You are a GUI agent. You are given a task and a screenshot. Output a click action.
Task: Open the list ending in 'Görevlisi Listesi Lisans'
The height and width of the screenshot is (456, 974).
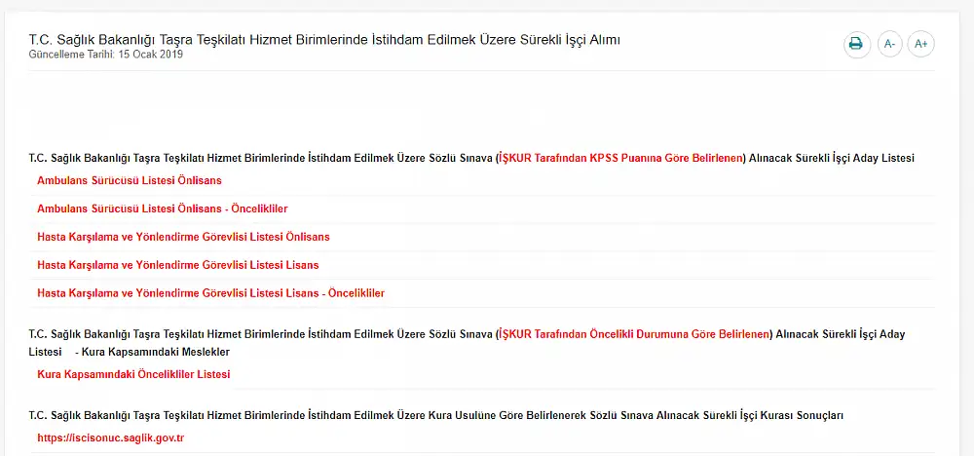click(177, 265)
